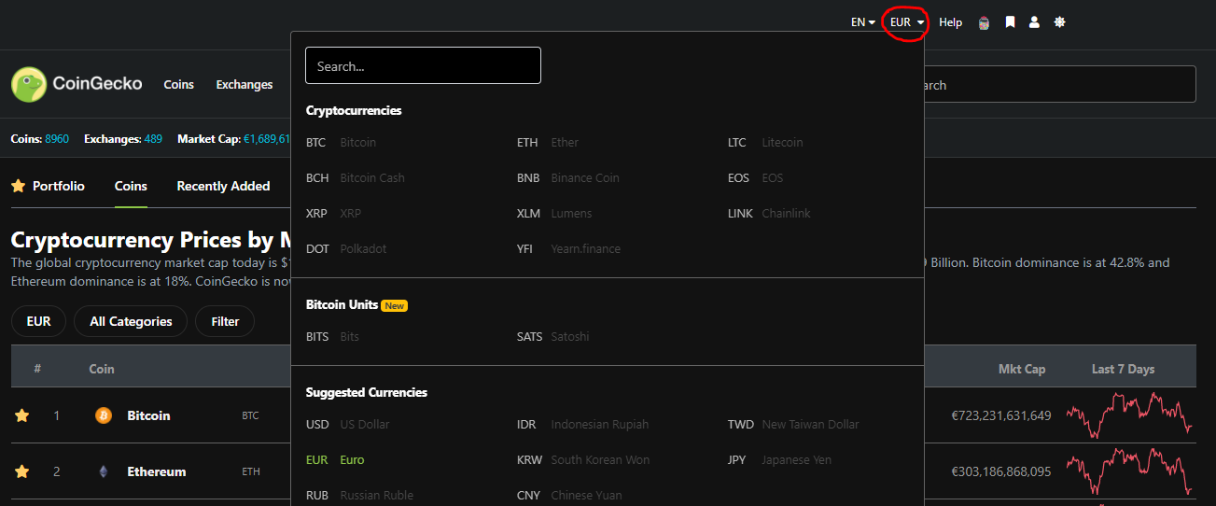Unfavorite Bitcoin with its star icon
1216x506 pixels.
(21, 415)
